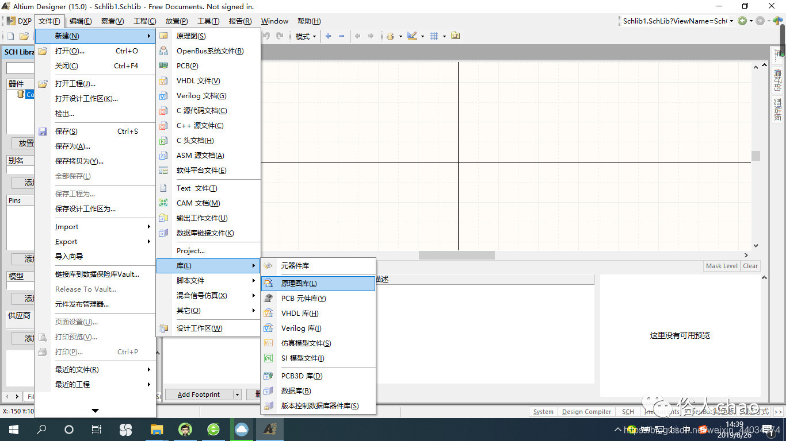
Task: Click the Windows Start button
Action: 13,429
